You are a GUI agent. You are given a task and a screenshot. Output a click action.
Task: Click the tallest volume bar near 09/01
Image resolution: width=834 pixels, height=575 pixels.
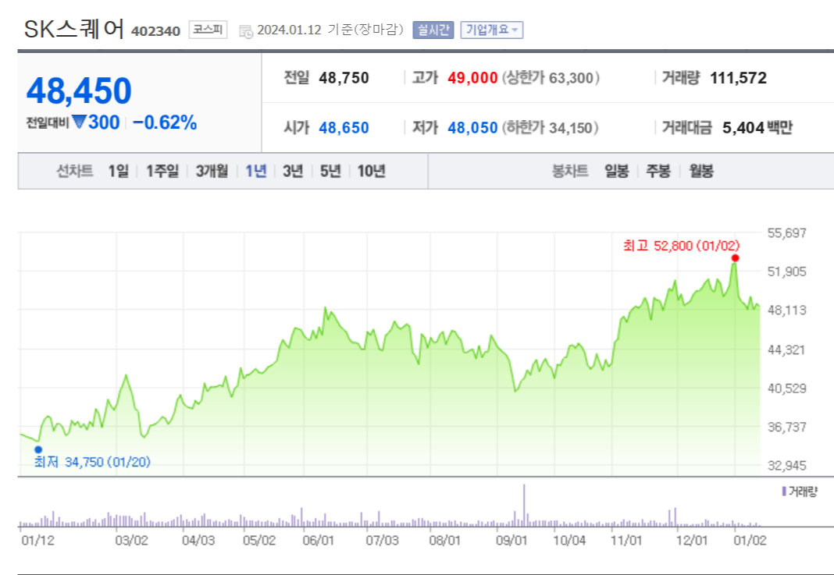click(x=524, y=505)
